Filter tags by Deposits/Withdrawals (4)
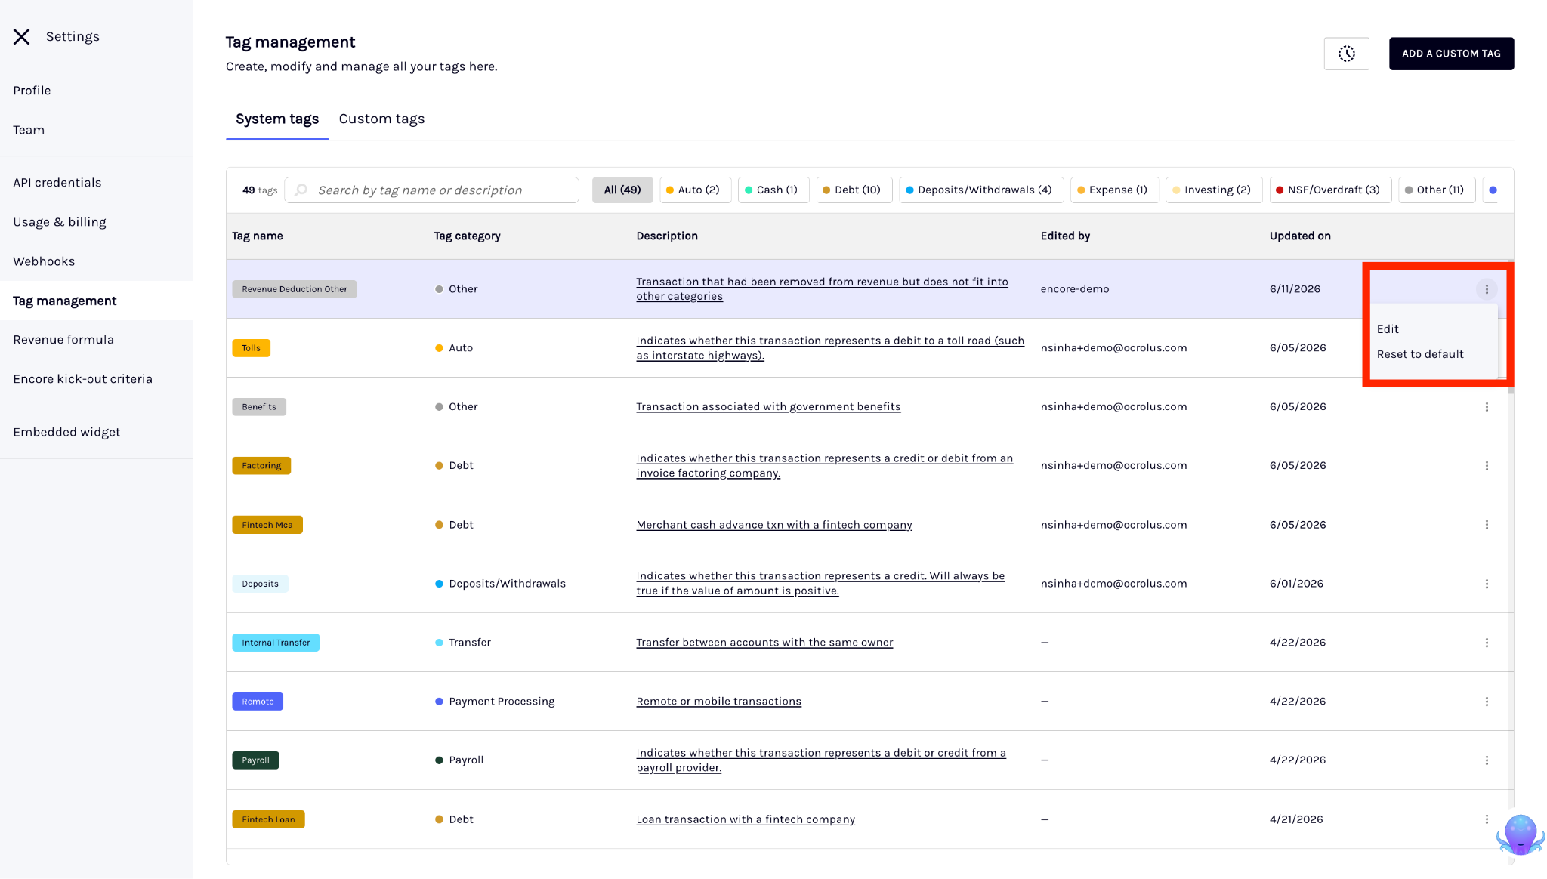 pos(981,190)
